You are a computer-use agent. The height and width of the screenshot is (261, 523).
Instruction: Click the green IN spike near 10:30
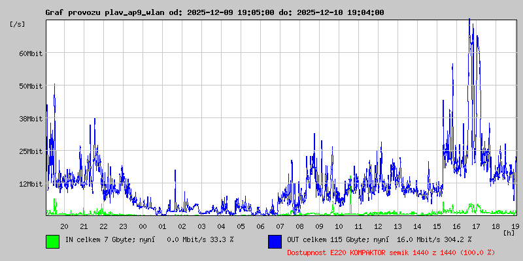point(350,194)
